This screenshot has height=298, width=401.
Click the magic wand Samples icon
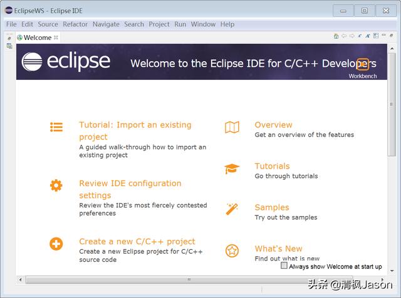click(x=232, y=209)
